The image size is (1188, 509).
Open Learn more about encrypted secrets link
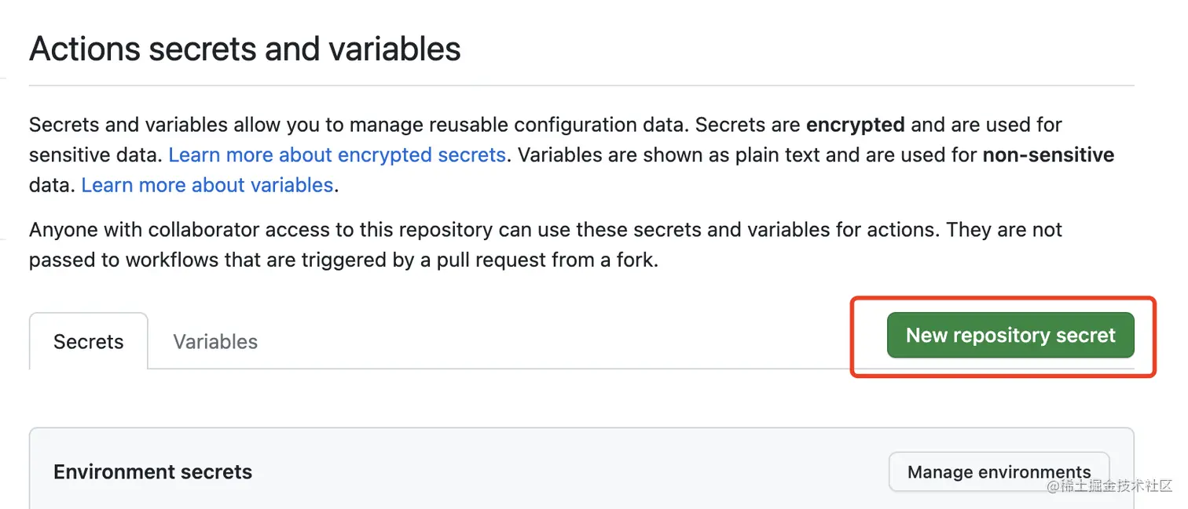tap(337, 155)
